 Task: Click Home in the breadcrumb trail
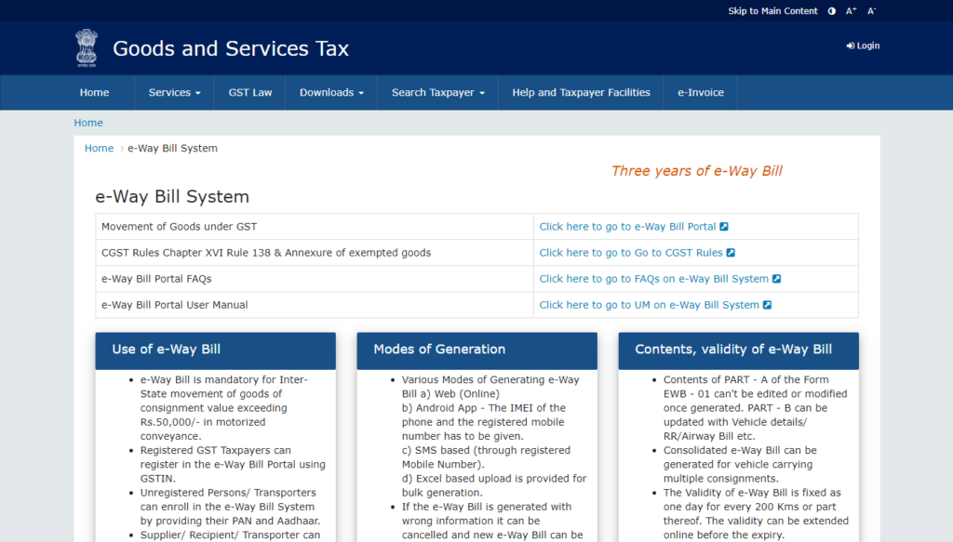point(99,148)
